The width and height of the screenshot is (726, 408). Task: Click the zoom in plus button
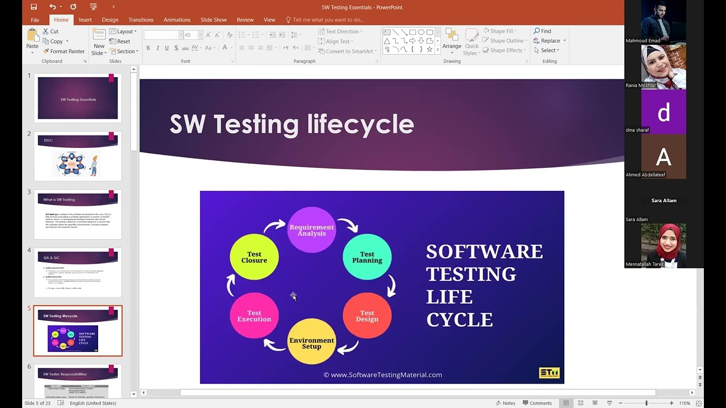point(672,403)
